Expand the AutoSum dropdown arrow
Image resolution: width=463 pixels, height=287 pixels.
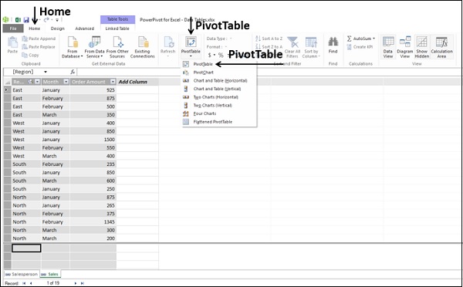coord(373,39)
